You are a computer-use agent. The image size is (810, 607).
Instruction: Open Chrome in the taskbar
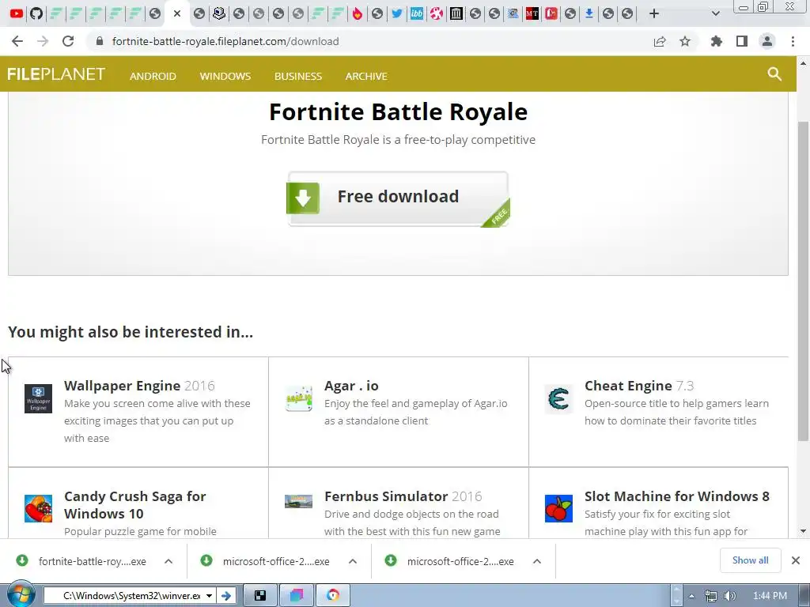click(333, 596)
